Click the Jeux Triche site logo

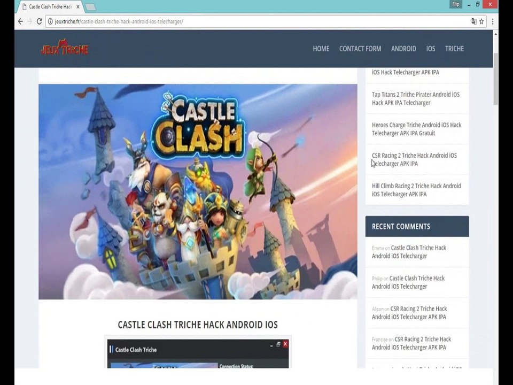click(x=65, y=48)
